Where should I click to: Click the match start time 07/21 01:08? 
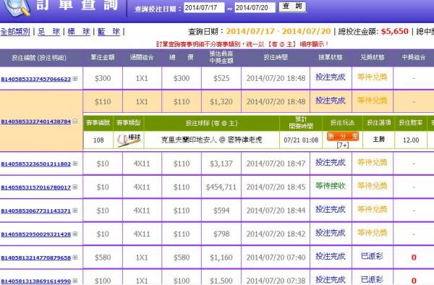[x=301, y=140]
